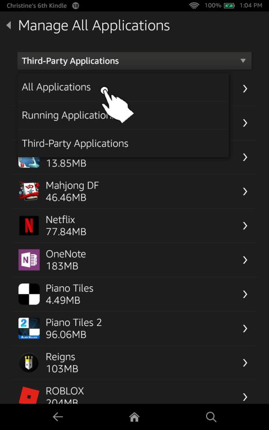Collapse the Third-Party Applications dropdown
This screenshot has width=269, height=430.
point(243,61)
